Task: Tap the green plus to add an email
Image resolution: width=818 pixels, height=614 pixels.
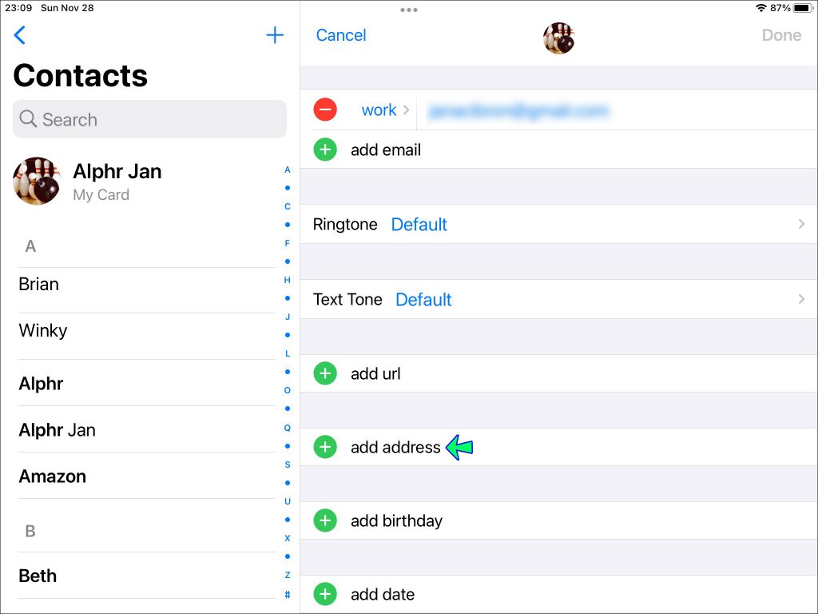Action: click(x=325, y=150)
